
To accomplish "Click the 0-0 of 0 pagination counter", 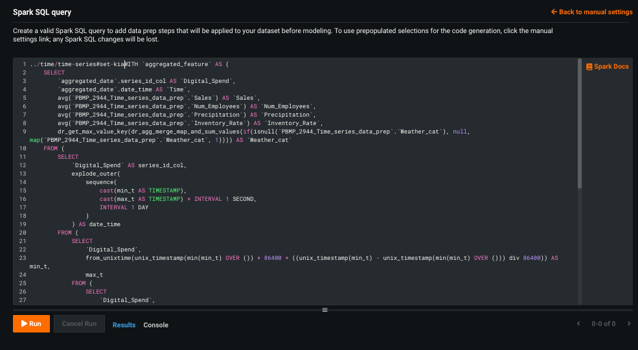I will [603, 323].
